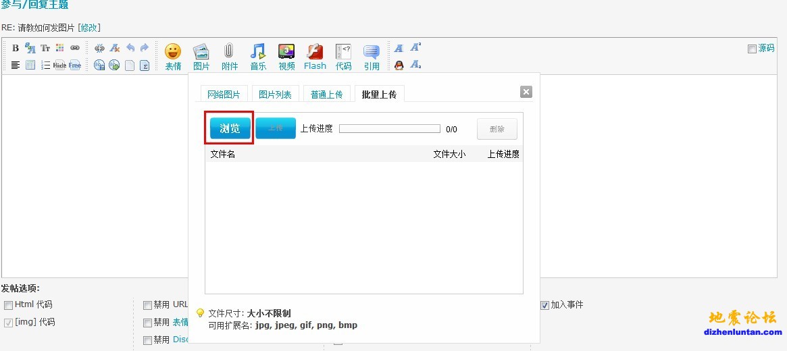Open the 表情 link in post options
The width and height of the screenshot is (787, 351).
[x=180, y=322]
